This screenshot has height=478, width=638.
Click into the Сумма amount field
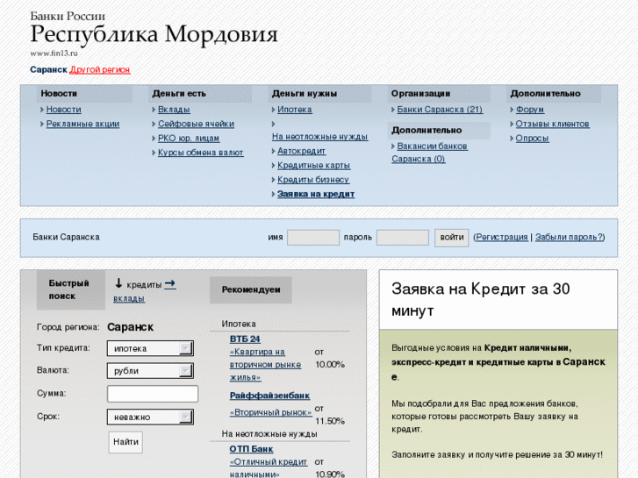coord(152,394)
